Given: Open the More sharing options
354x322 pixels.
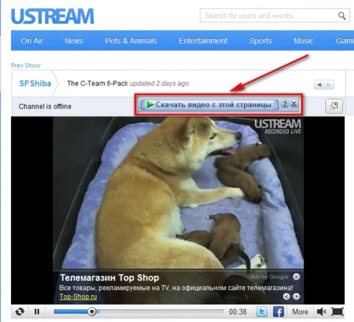Looking at the screenshot, I should pos(300,312).
